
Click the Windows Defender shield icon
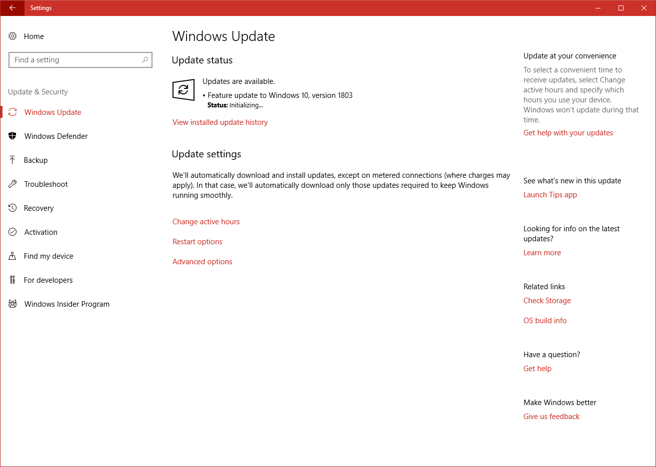coord(12,136)
